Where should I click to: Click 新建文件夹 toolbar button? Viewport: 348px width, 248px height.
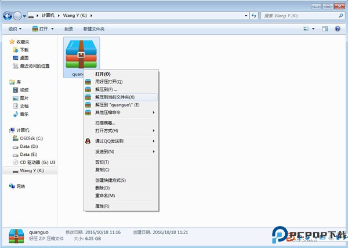click(x=94, y=28)
